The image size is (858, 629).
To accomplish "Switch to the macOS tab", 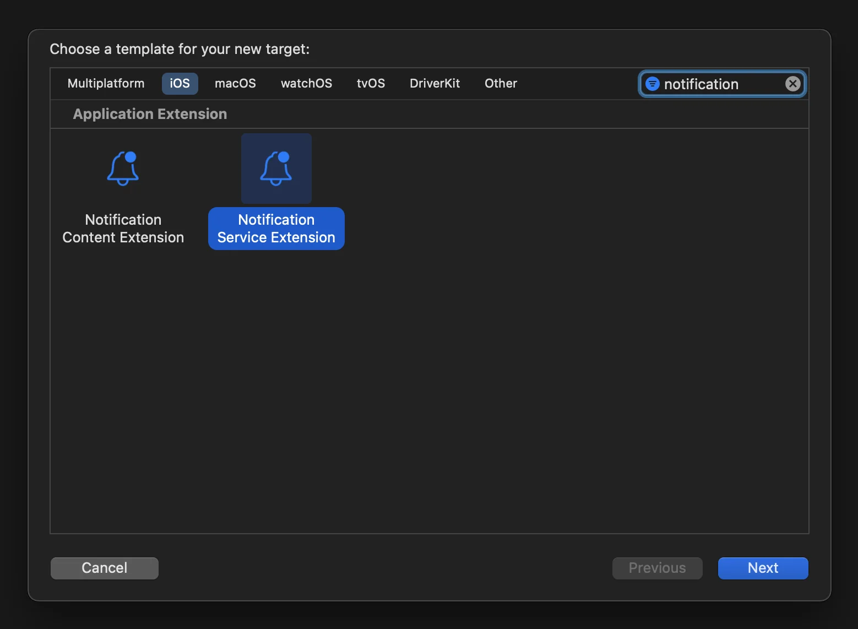I will coord(235,83).
